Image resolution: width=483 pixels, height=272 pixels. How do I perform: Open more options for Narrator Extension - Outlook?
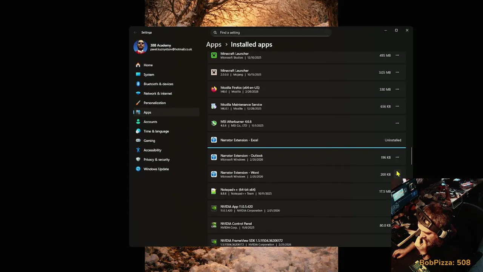(397, 157)
